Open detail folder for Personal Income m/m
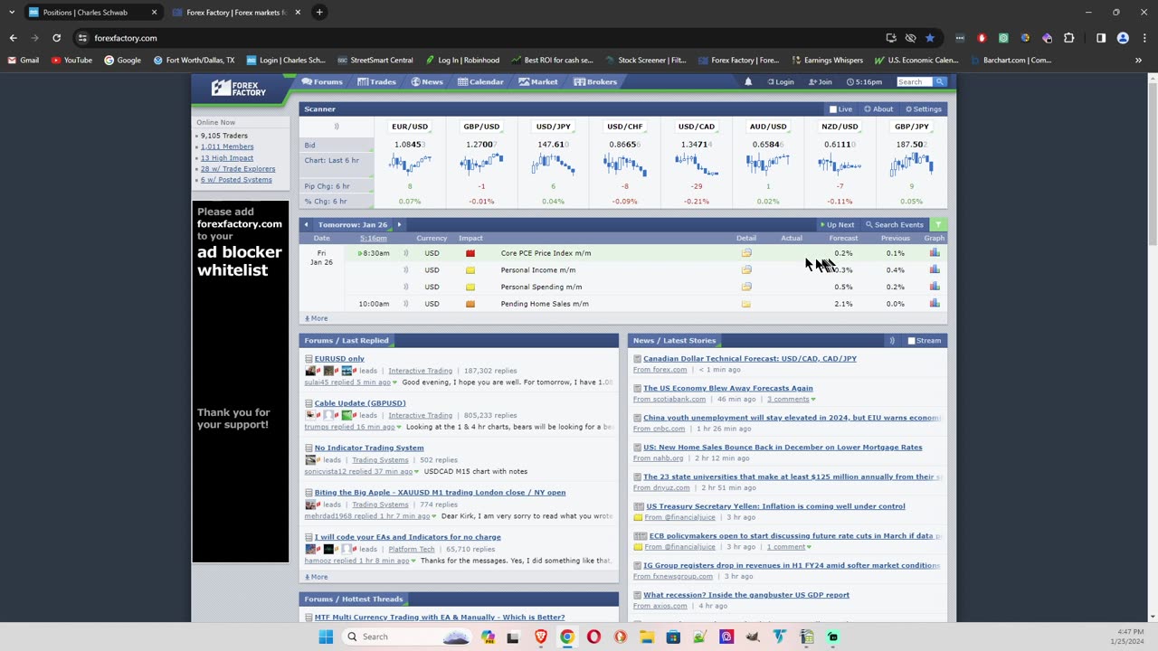 click(746, 270)
